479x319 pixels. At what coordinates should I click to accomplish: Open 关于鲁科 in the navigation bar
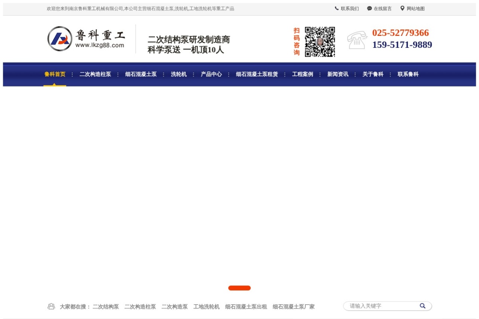point(373,74)
